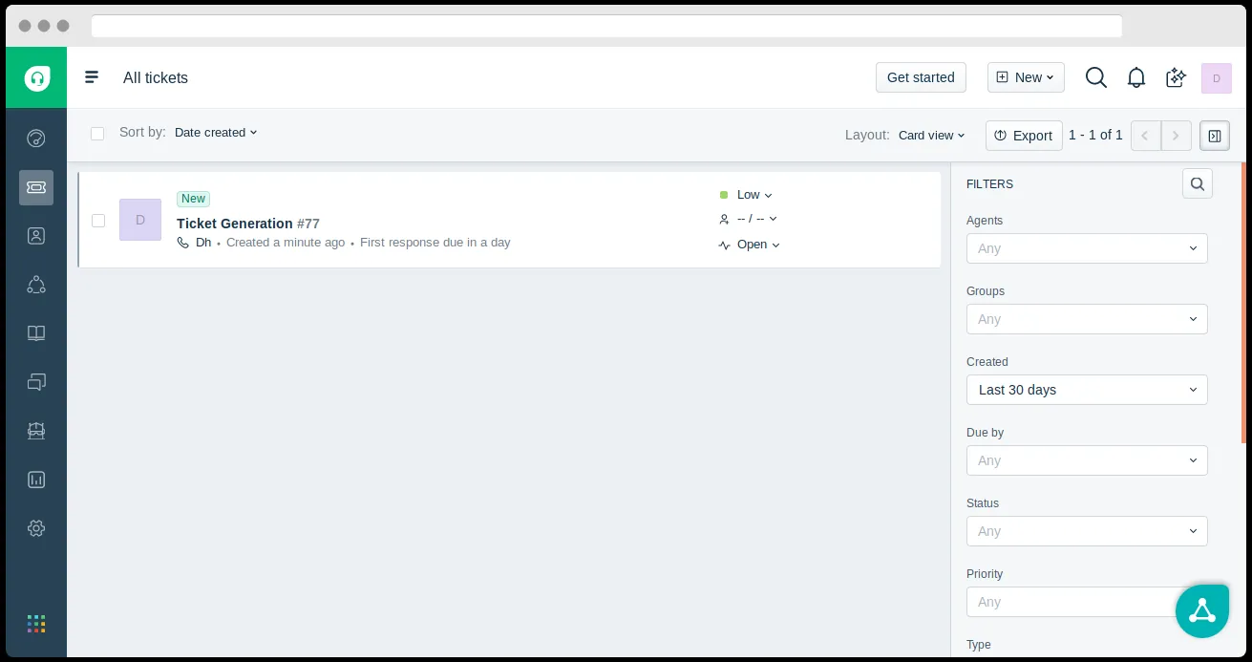
Task: Click the browser address bar
Action: (606, 26)
